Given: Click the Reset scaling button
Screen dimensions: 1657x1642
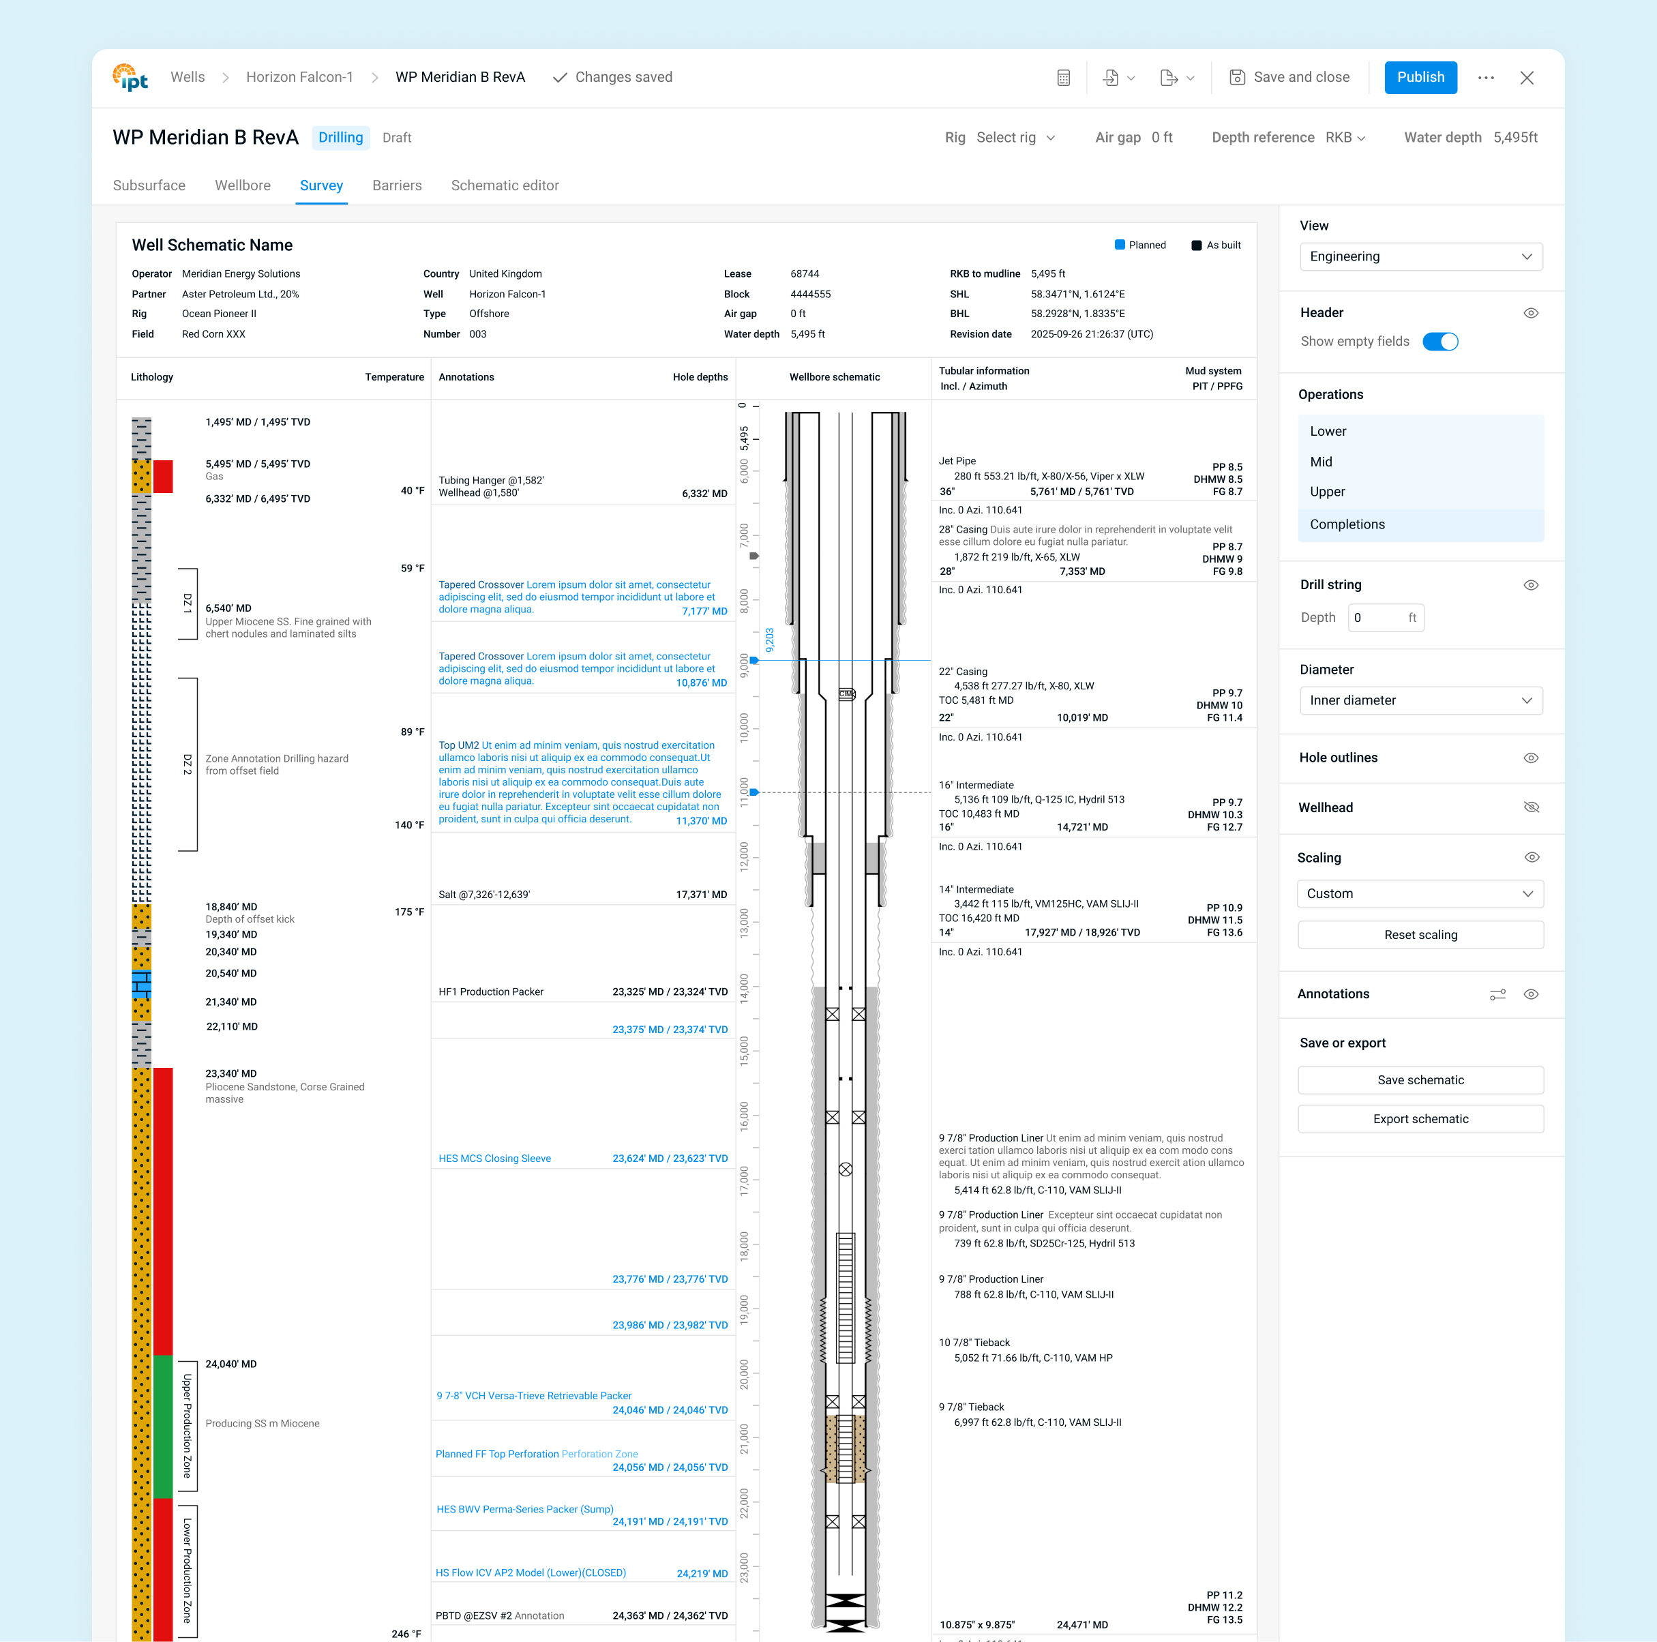Looking at the screenshot, I should (x=1420, y=935).
